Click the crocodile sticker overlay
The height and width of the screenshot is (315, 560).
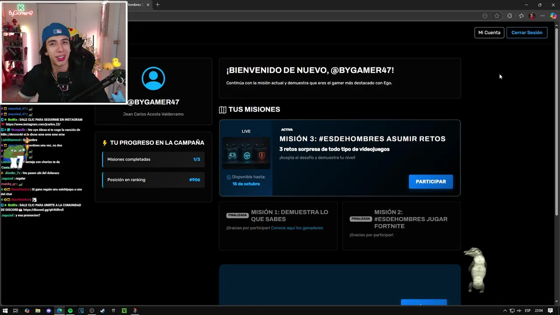point(476,269)
